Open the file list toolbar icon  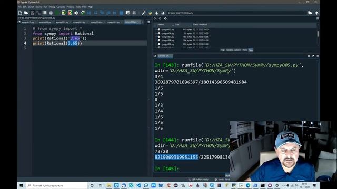tap(44, 13)
